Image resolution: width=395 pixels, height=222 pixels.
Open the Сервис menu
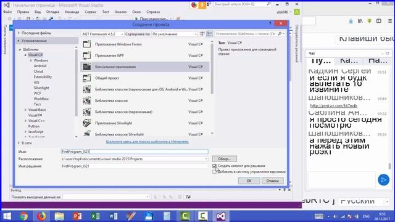(91, 12)
